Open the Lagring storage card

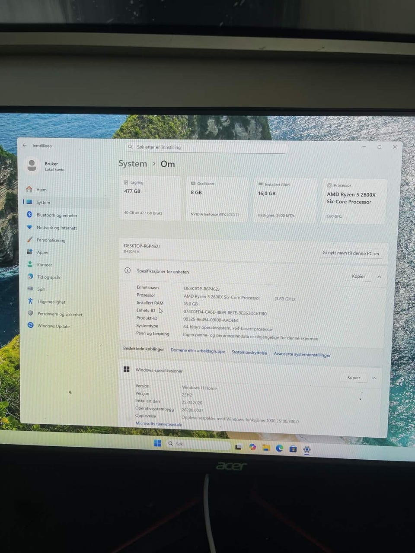pyautogui.click(x=150, y=199)
